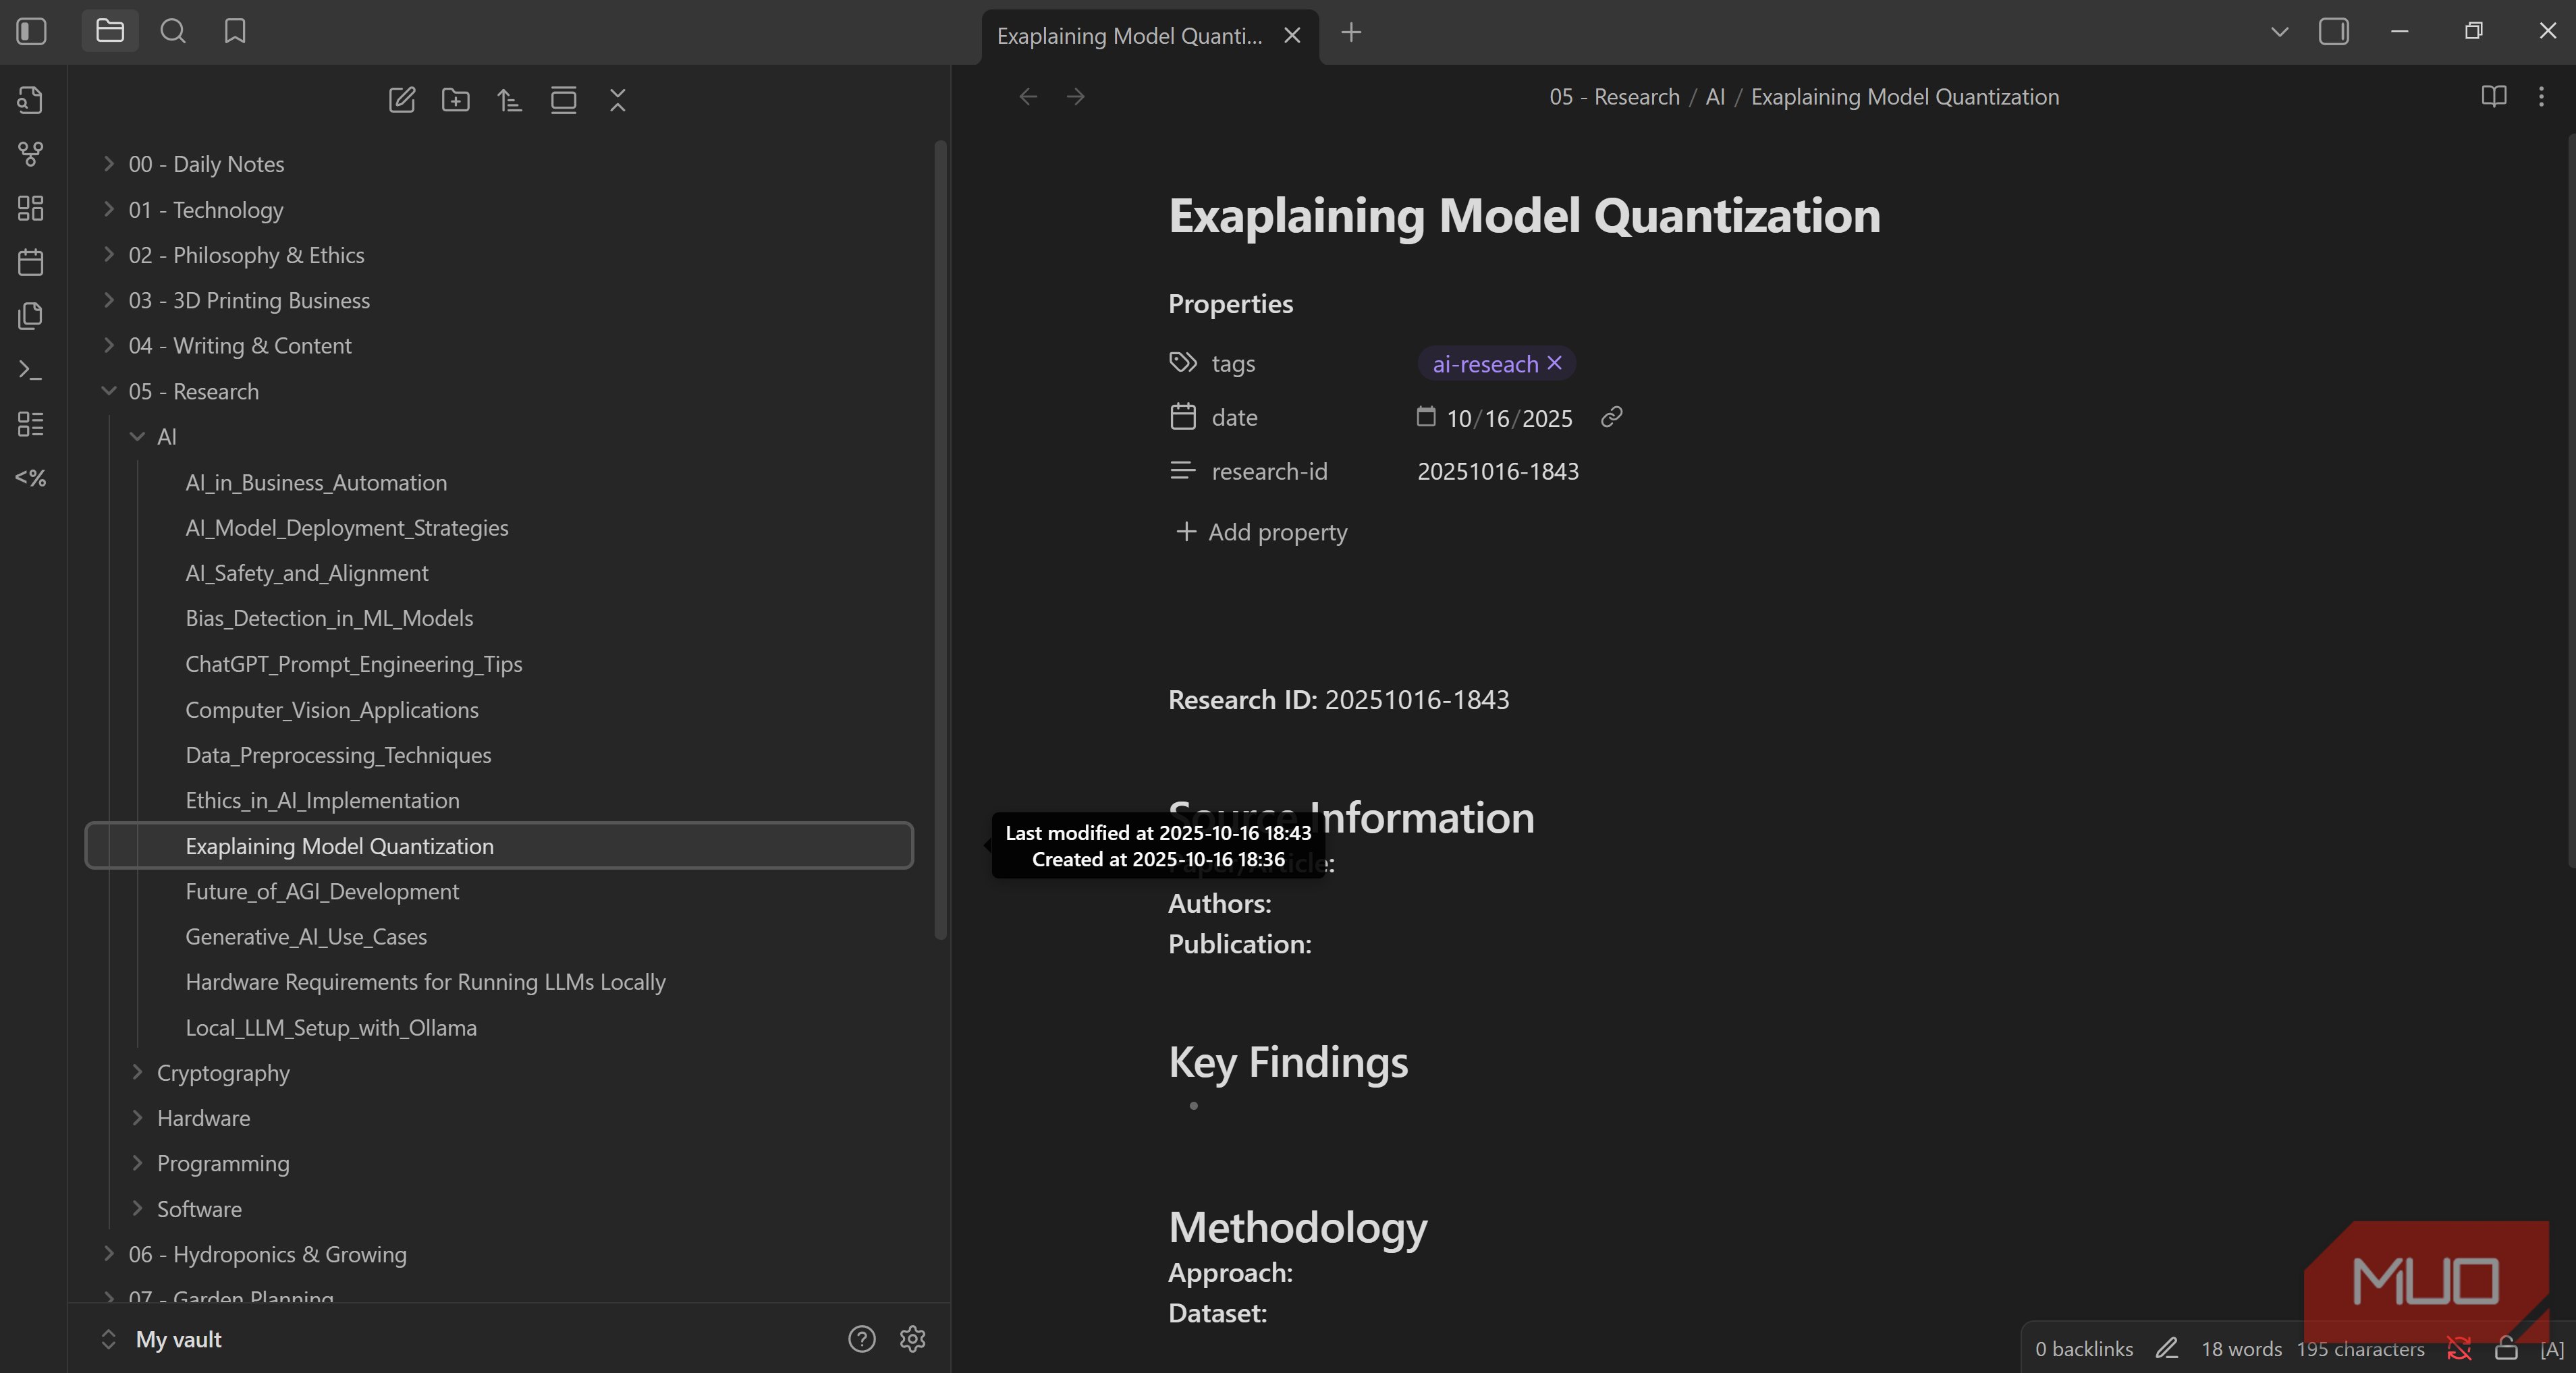Change sort order icon
The height and width of the screenshot is (1373, 2576).
click(x=510, y=100)
